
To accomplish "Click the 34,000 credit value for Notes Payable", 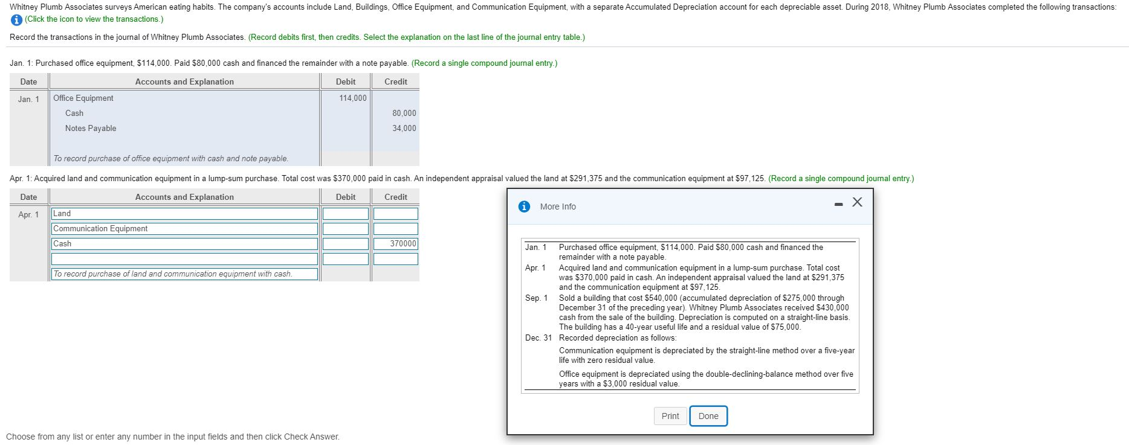I will click(404, 129).
